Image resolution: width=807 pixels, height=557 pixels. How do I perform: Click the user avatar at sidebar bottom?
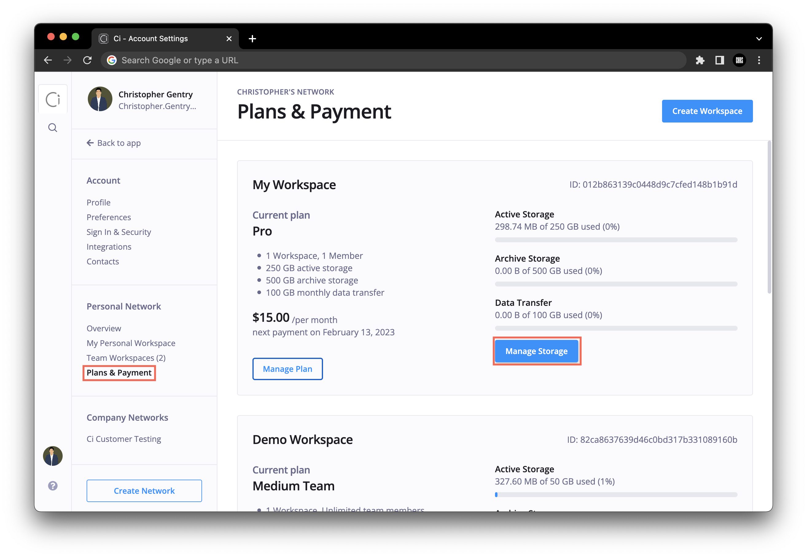53,456
